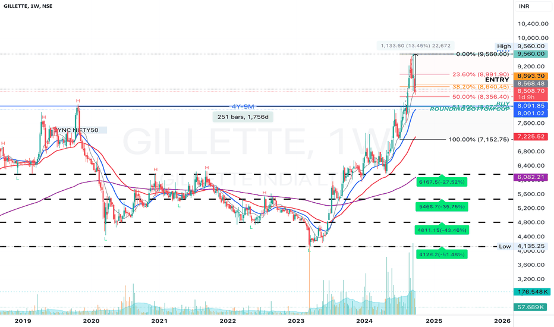Click the 1d 9h bar countdown
The width and height of the screenshot is (554, 327).
point(527,98)
